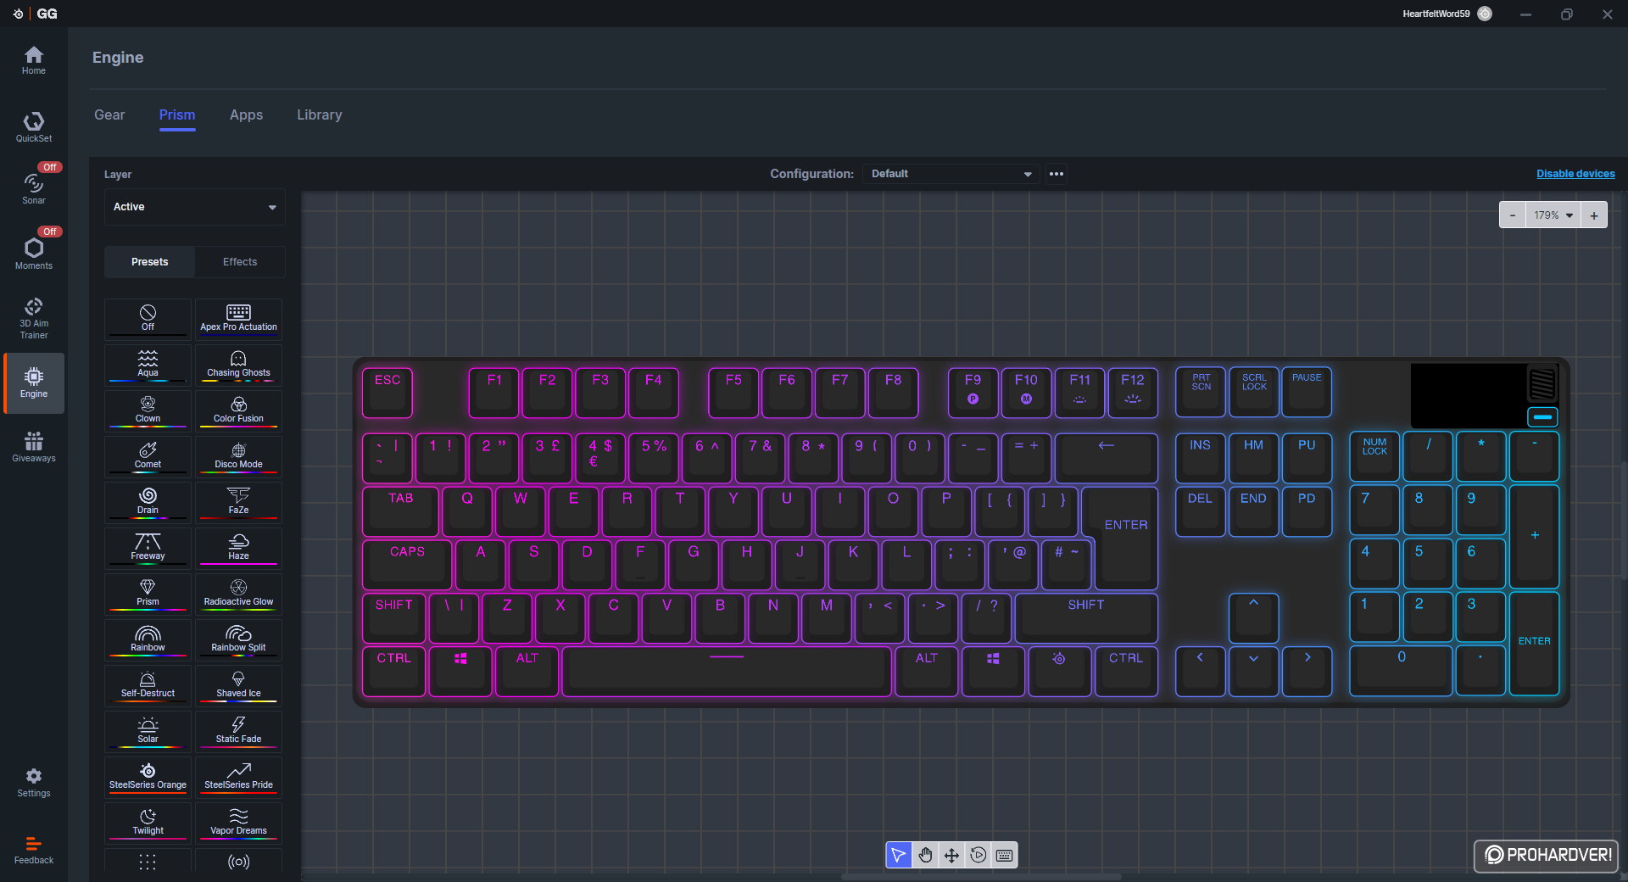Screen dimensions: 1628x882
Task: Open Moments in the sidebar
Action: (34, 254)
